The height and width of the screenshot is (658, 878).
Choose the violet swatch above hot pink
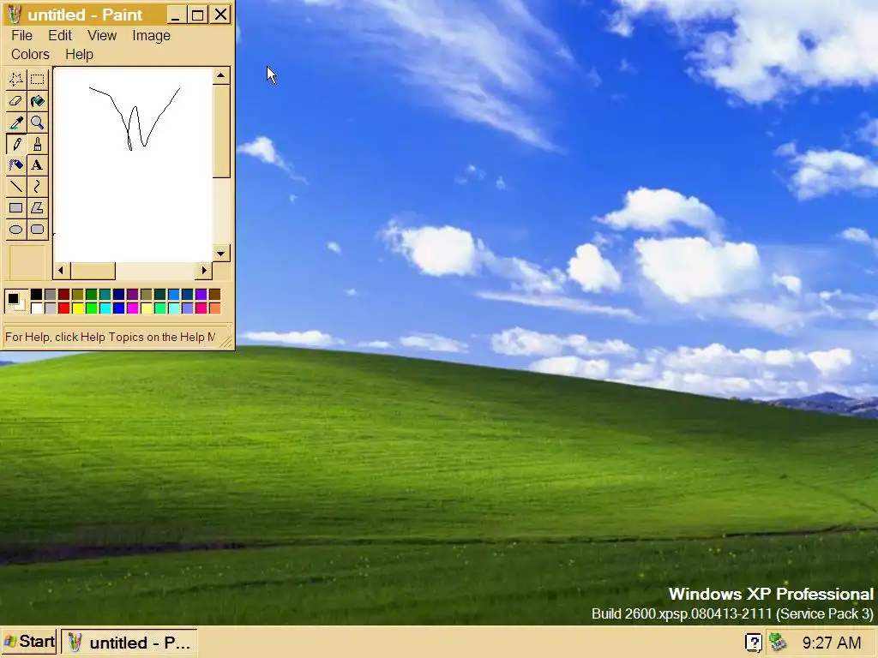[201, 295]
